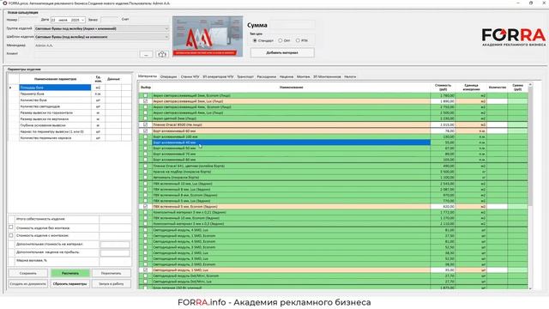Select the РТК price type radio
The image size is (549, 309).
pos(298,40)
